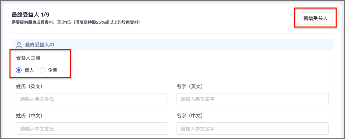This screenshot has height=139, width=345.
Task: Click the 姓氏（英文） label
Action: tap(29, 86)
